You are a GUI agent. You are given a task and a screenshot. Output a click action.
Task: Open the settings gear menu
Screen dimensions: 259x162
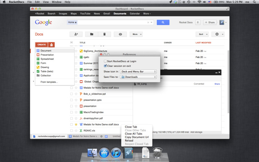pos(218,34)
